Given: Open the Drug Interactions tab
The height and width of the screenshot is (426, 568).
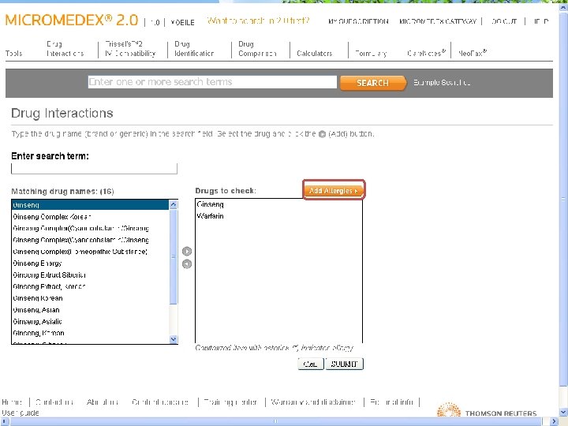Looking at the screenshot, I should [65, 49].
